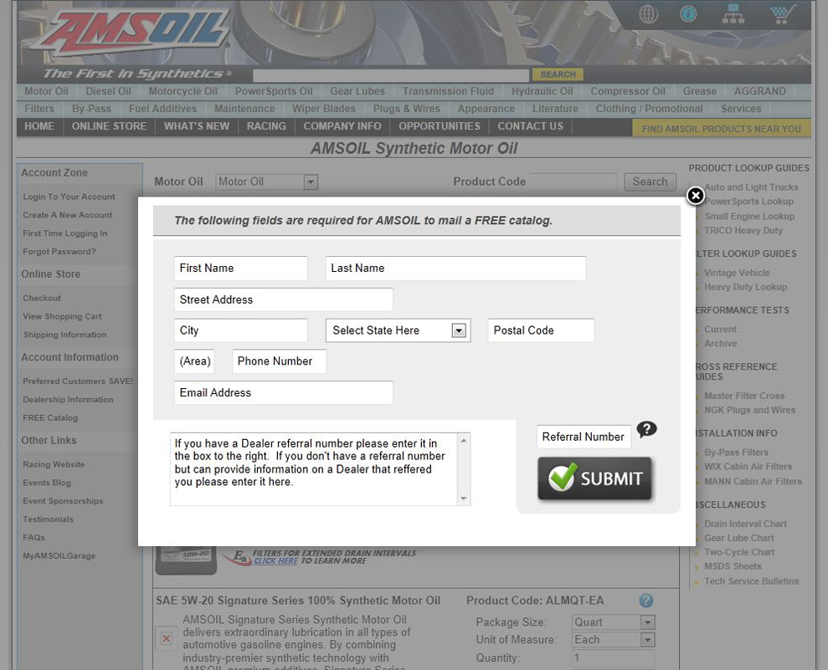Open the shopping cart icon in the header
The width and height of the screenshot is (828, 670).
[783, 14]
